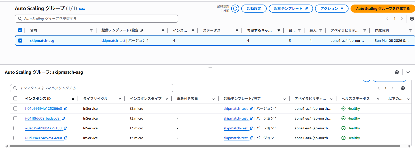Image resolution: width=415 pixels, height=149 pixels.
Task: Open external link icon for instance i-01e99694e125266e0
Action: coord(66,108)
